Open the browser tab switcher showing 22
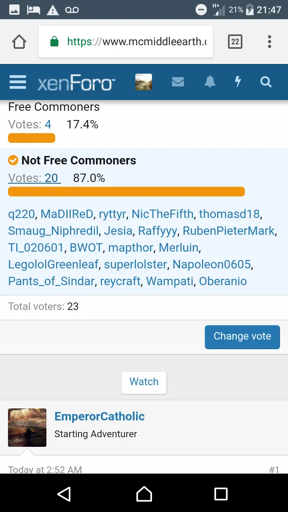Image resolution: width=288 pixels, height=512 pixels. pyautogui.click(x=235, y=42)
